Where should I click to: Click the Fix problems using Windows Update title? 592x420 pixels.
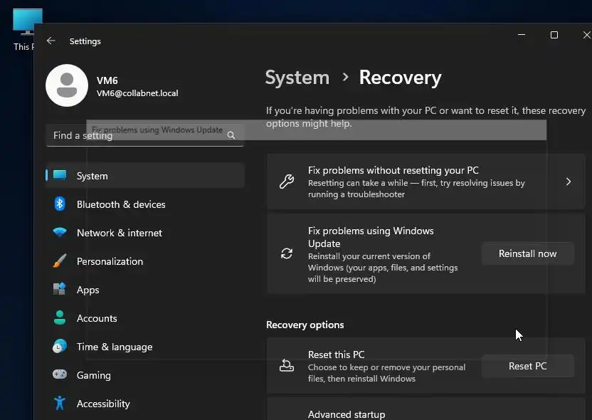(371, 237)
